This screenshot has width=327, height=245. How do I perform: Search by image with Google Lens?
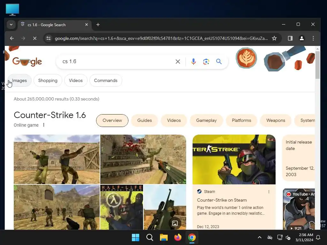point(206,62)
